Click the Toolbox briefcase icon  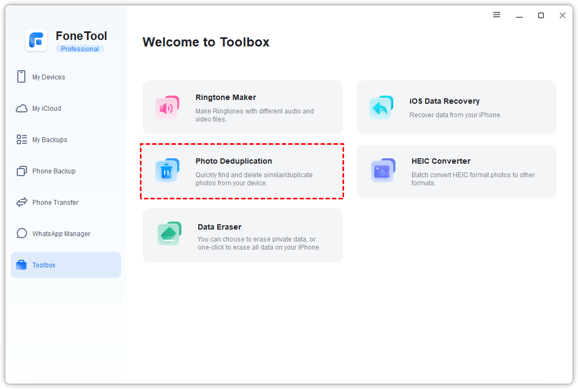point(22,265)
